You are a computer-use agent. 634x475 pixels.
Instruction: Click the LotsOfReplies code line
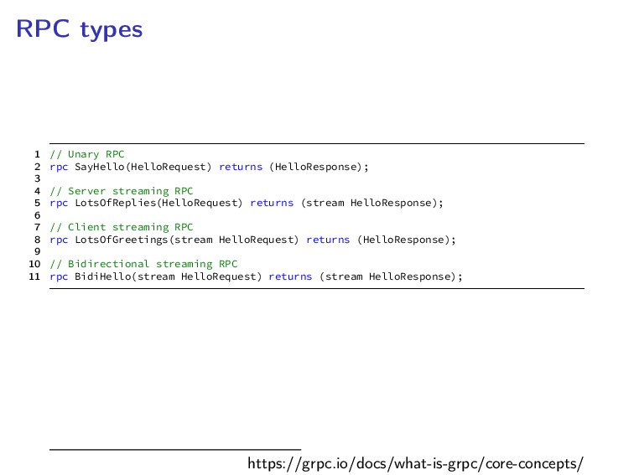[x=247, y=203]
